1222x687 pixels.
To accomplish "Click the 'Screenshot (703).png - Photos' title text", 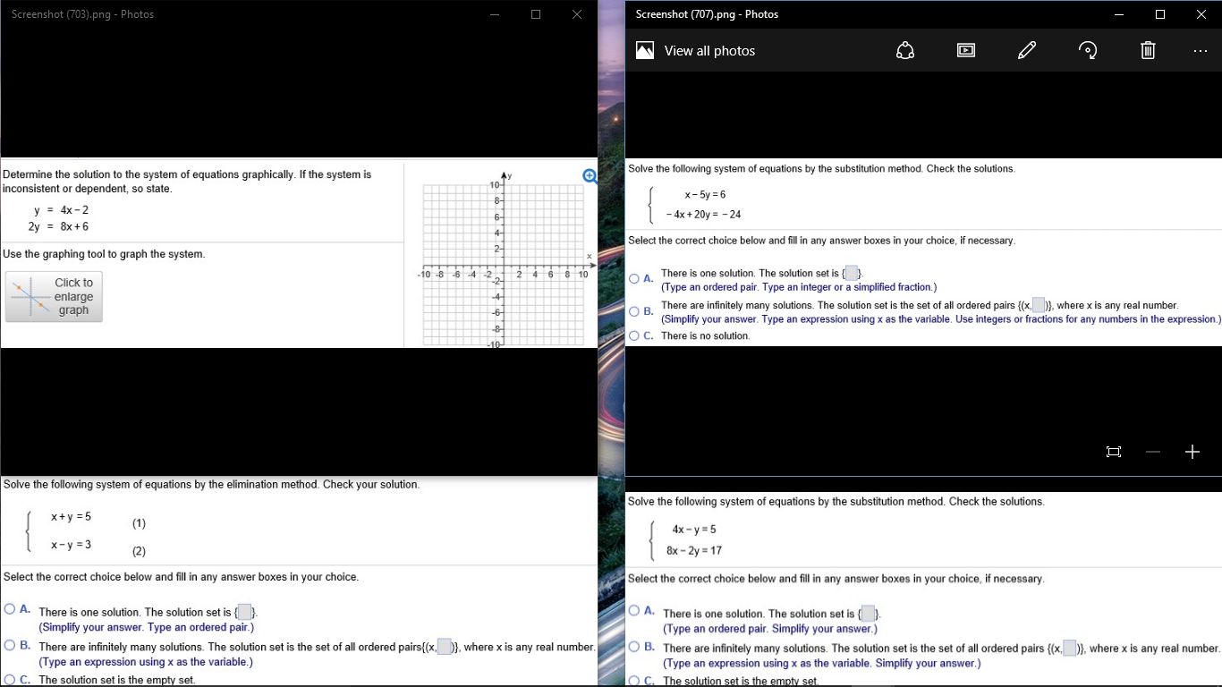I will click(x=82, y=14).
